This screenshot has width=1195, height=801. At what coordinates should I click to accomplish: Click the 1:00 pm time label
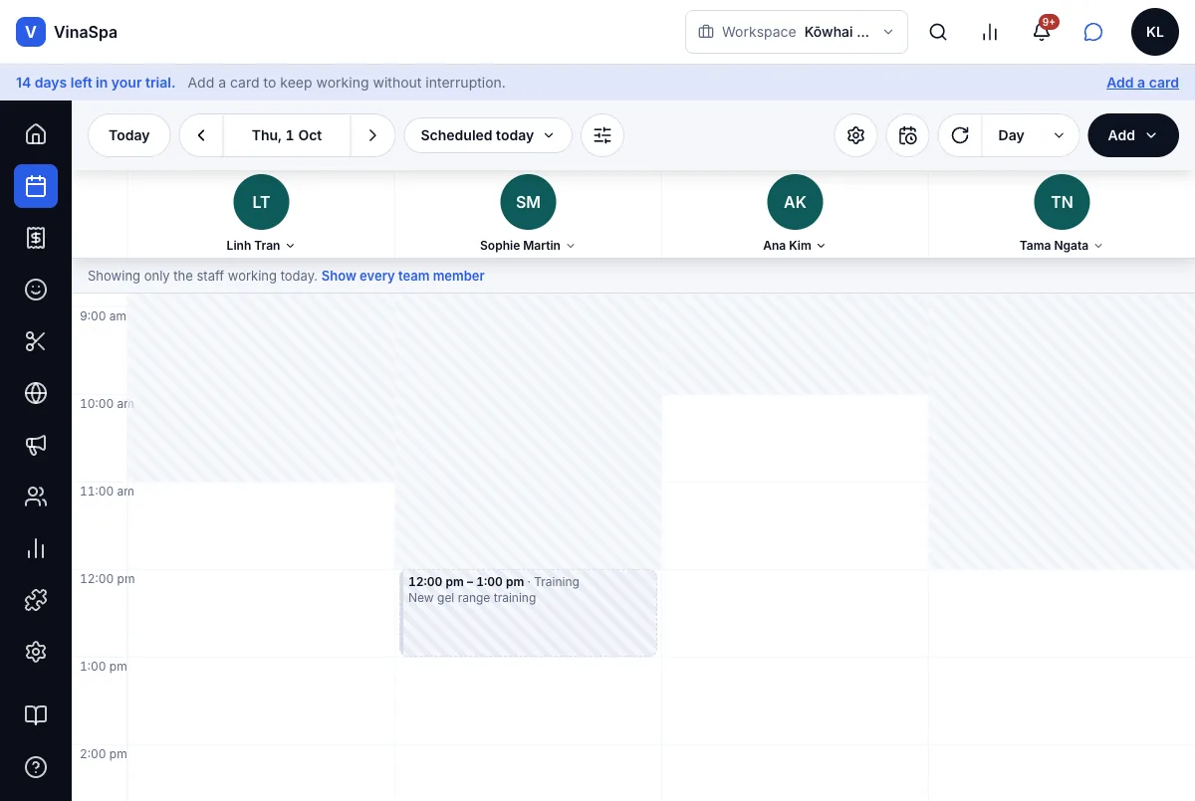(104, 667)
